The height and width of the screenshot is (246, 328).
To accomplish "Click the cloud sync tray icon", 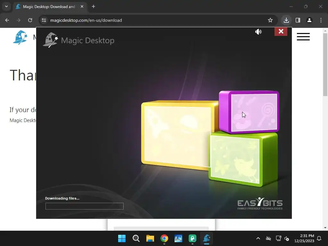I will click(x=268, y=238).
